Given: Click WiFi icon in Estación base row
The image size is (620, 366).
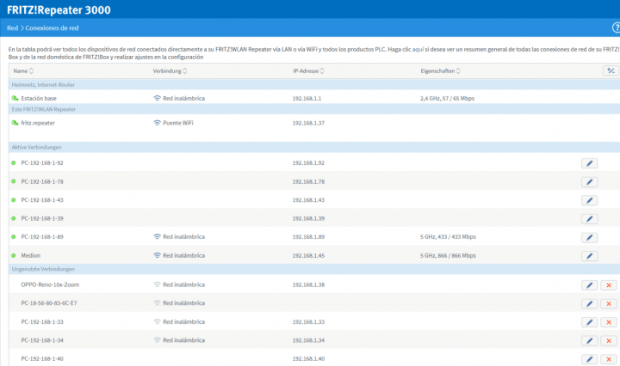Looking at the screenshot, I should [157, 98].
